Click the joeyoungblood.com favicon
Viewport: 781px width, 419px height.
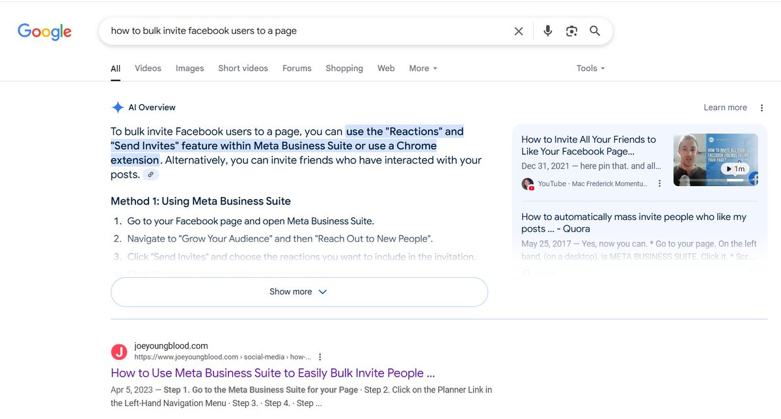tap(119, 351)
